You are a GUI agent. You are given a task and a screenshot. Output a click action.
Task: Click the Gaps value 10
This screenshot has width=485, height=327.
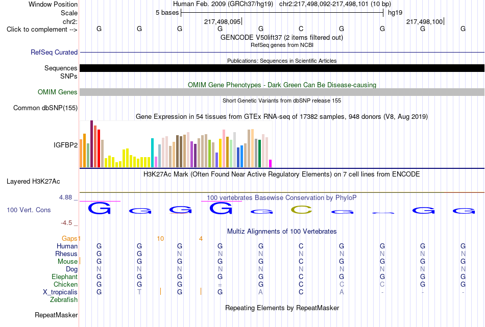160,239
